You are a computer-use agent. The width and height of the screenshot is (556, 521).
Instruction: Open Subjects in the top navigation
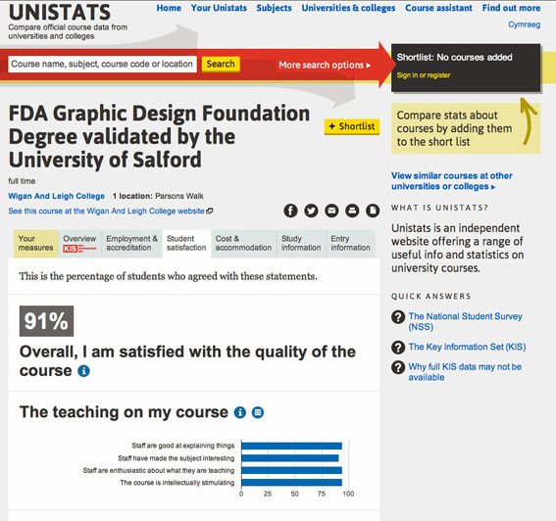[x=275, y=8]
